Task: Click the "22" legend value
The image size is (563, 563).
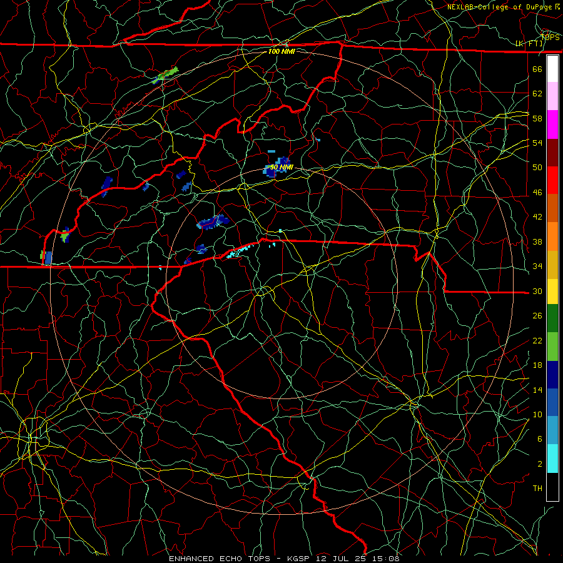Action: click(x=537, y=340)
